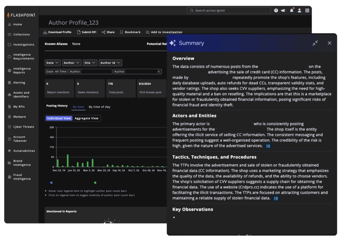
Task: Click the Submit RFI button
Action: (x=87, y=32)
